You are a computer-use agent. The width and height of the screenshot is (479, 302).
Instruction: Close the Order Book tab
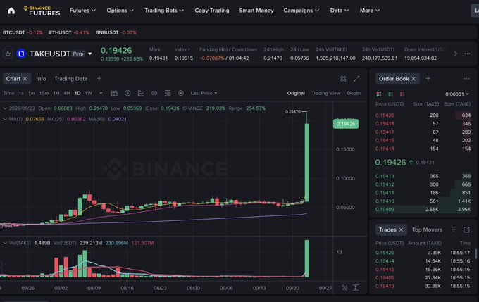click(413, 79)
